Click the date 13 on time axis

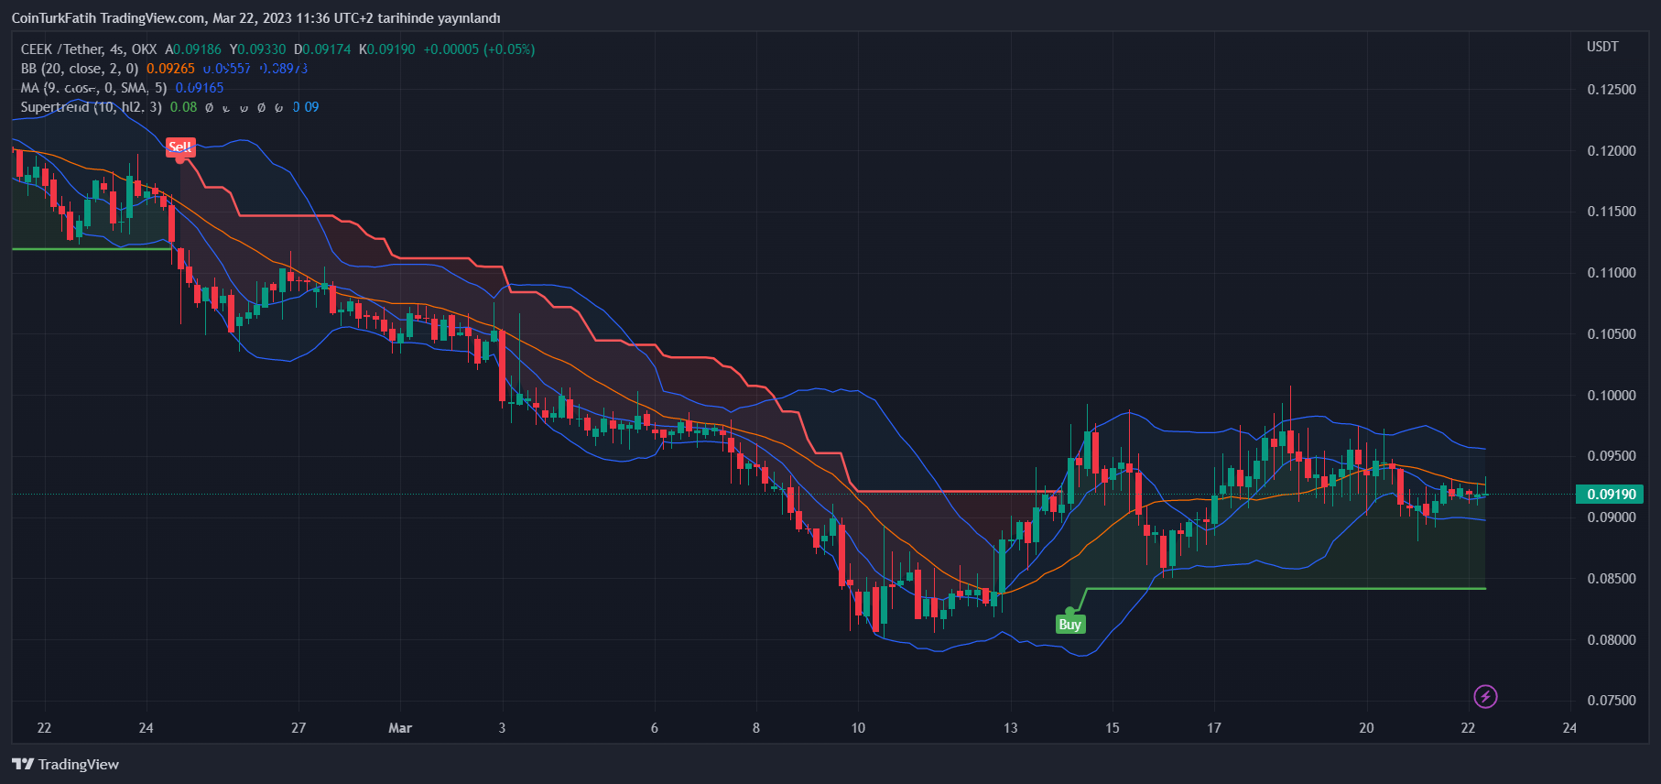(1010, 728)
